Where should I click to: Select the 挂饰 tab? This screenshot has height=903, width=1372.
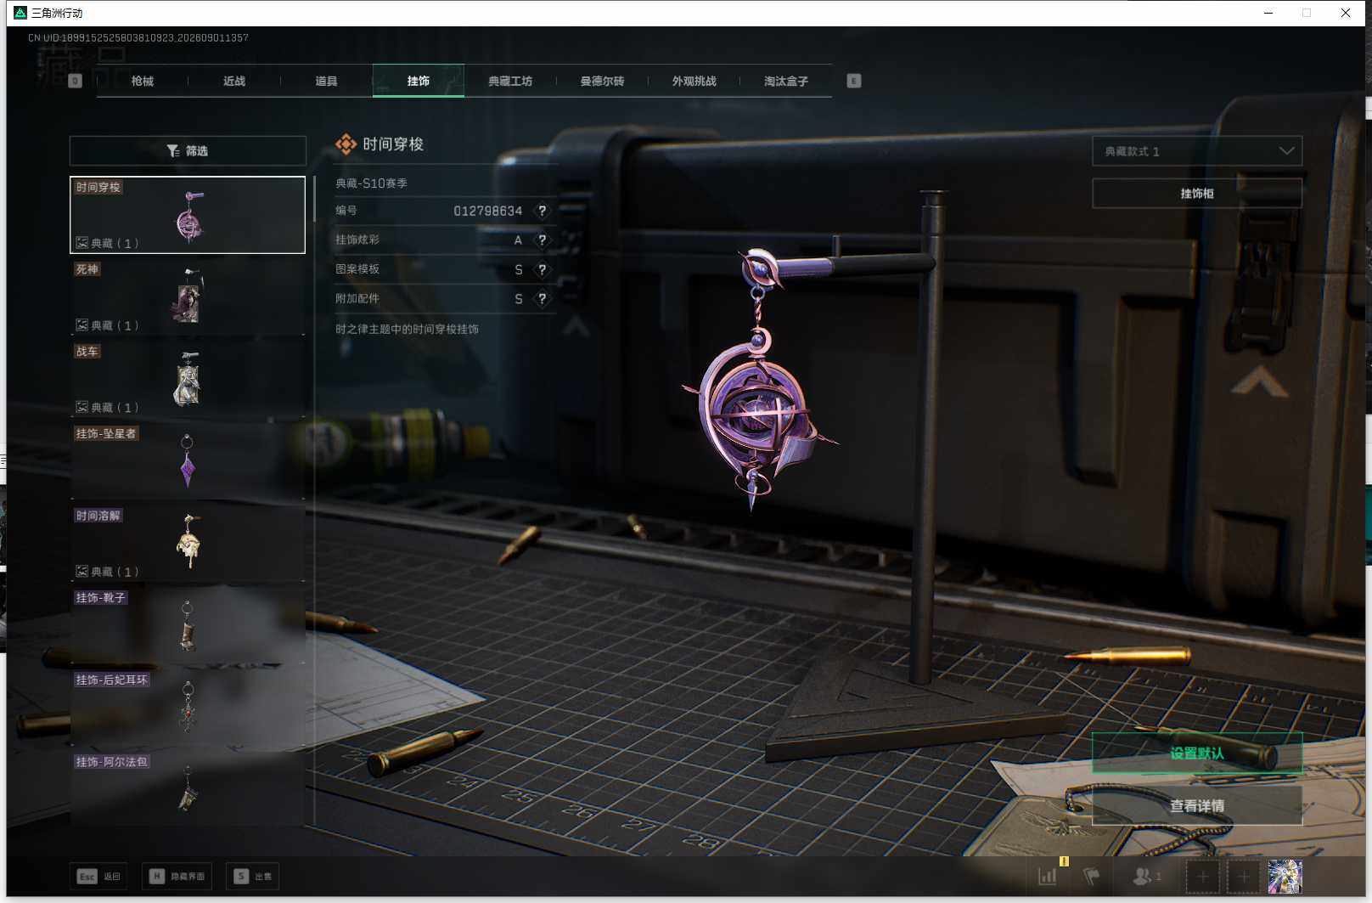click(419, 81)
